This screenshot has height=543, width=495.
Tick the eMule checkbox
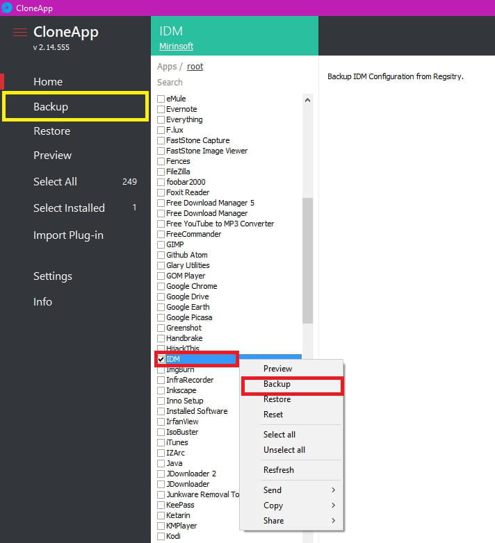pos(161,99)
